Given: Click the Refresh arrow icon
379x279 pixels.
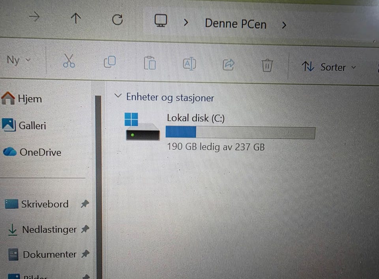Looking at the screenshot, I should pyautogui.click(x=118, y=20).
